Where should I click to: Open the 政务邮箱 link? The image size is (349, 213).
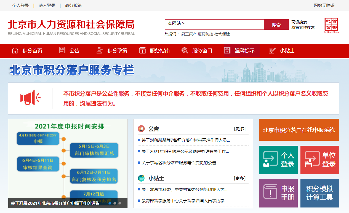(x=73, y=6)
